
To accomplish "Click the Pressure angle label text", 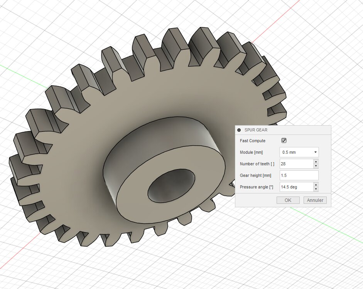I will (256, 187).
